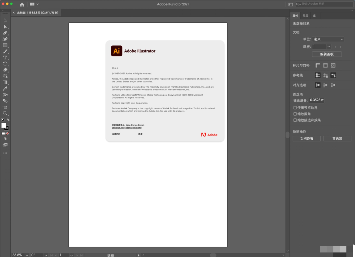Select the Direct Selection tool
The width and height of the screenshot is (355, 257).
tap(5, 27)
